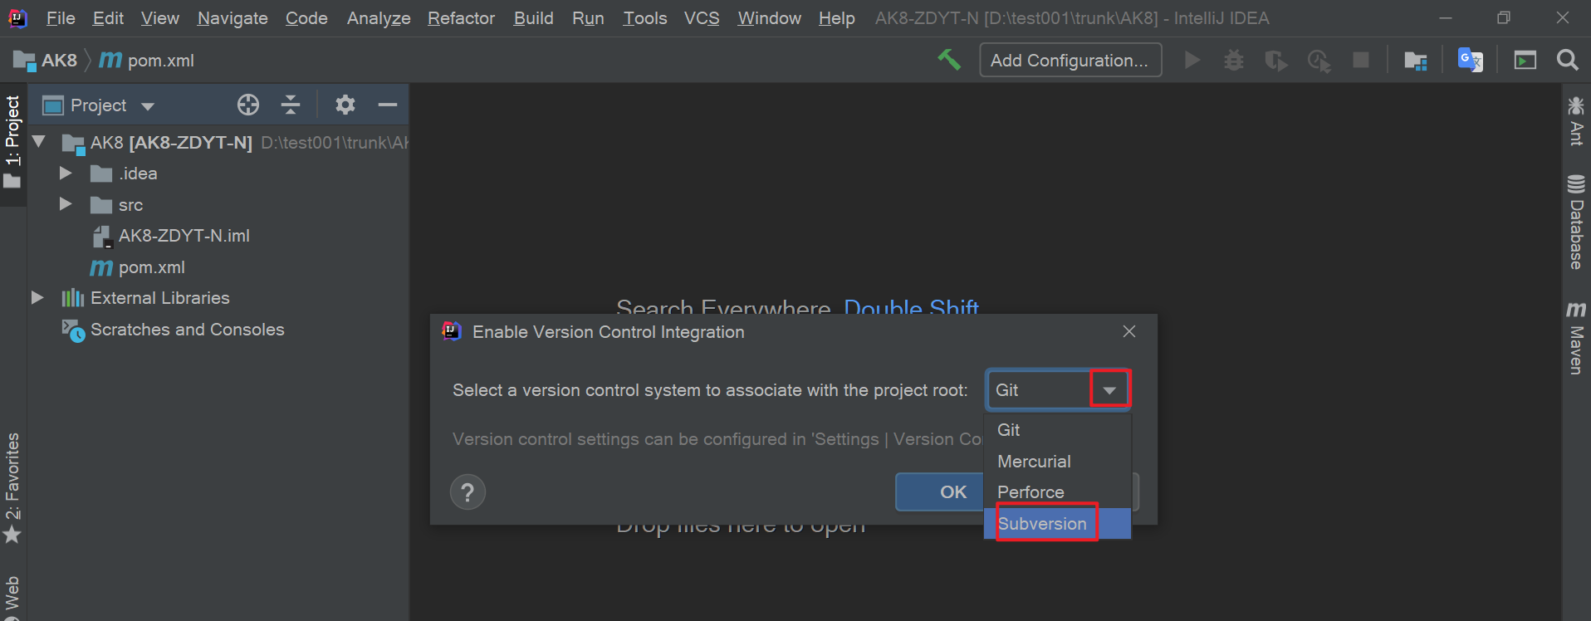Collapse the AK8 root project node
The image size is (1591, 621).
(x=39, y=142)
